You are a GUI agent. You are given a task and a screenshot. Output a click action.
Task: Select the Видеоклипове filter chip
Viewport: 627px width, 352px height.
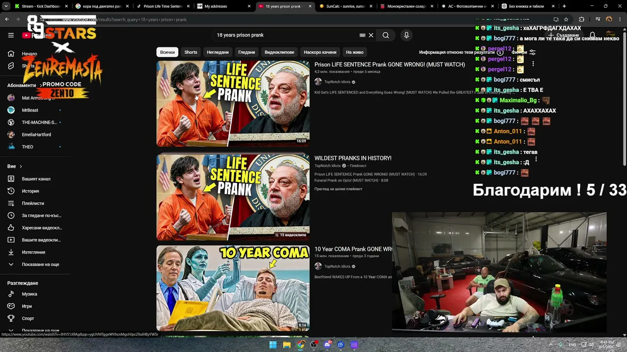tap(279, 52)
